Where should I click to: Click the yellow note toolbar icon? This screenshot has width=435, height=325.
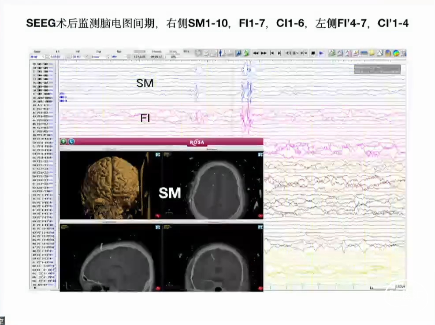pos(372,53)
